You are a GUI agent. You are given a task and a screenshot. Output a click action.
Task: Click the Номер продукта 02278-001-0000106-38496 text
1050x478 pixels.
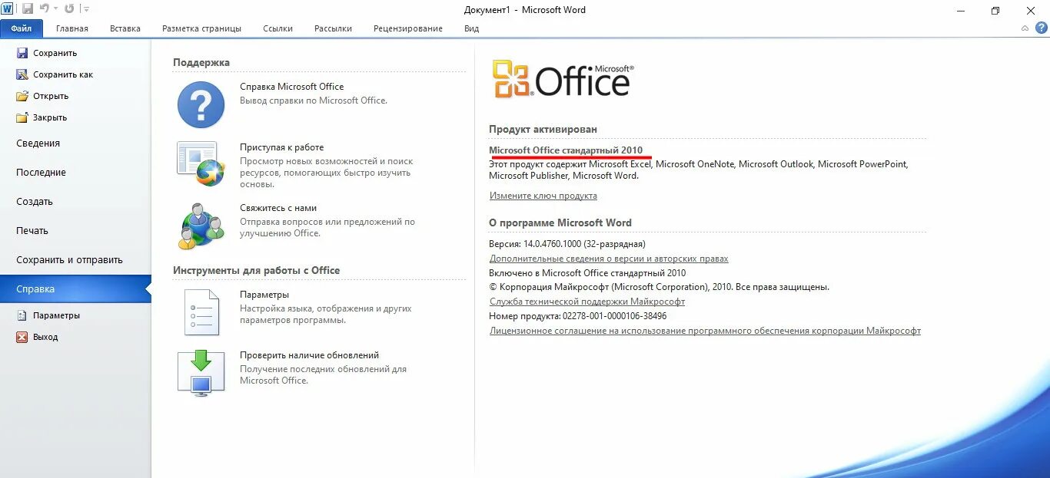578,316
